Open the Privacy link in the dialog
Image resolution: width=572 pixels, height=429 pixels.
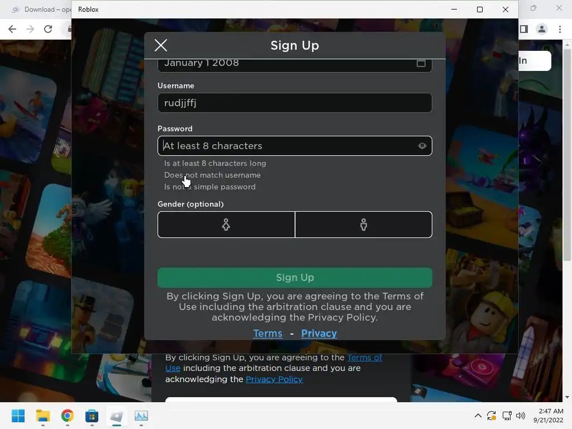tap(319, 333)
